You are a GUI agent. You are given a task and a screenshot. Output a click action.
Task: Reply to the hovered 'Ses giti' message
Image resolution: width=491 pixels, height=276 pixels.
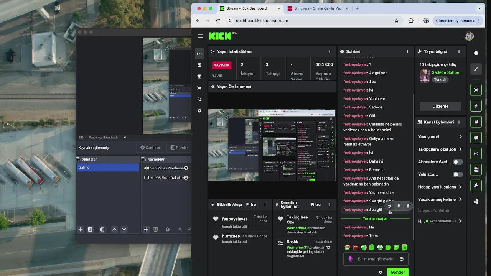(x=389, y=206)
